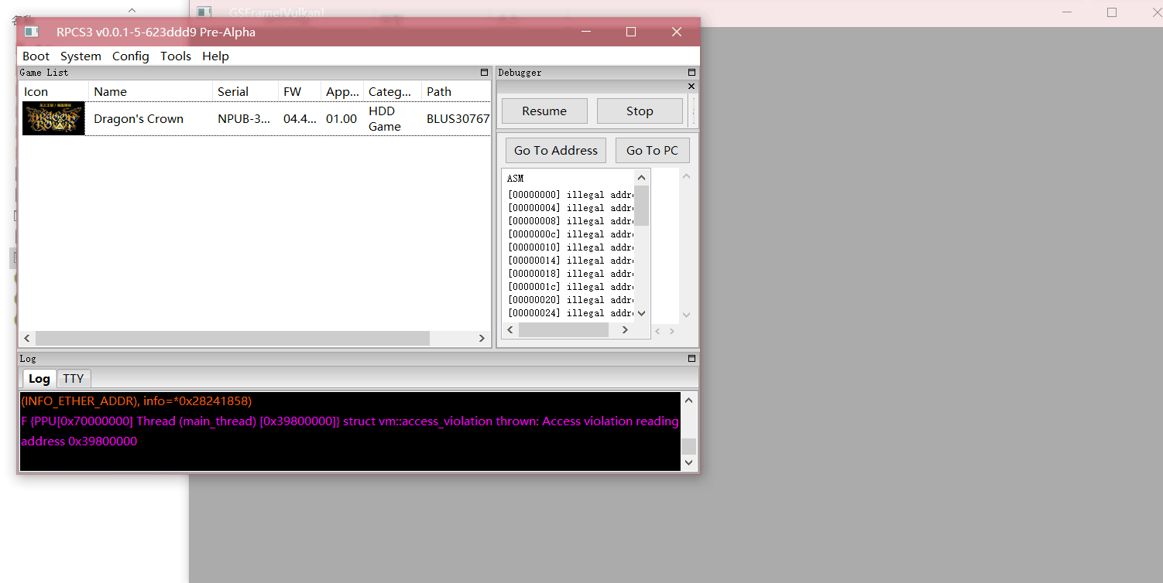
Task: Maximize the GSFrame Vulkan window
Action: click(1112, 12)
